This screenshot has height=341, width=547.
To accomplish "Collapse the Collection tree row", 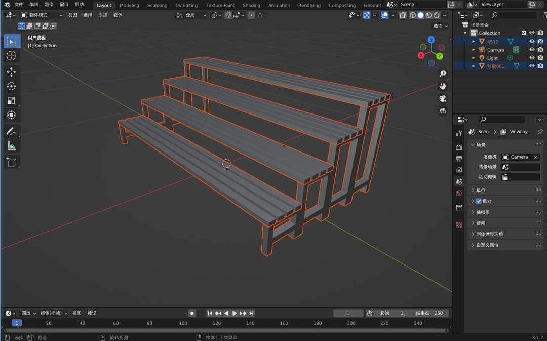I will (x=465, y=33).
